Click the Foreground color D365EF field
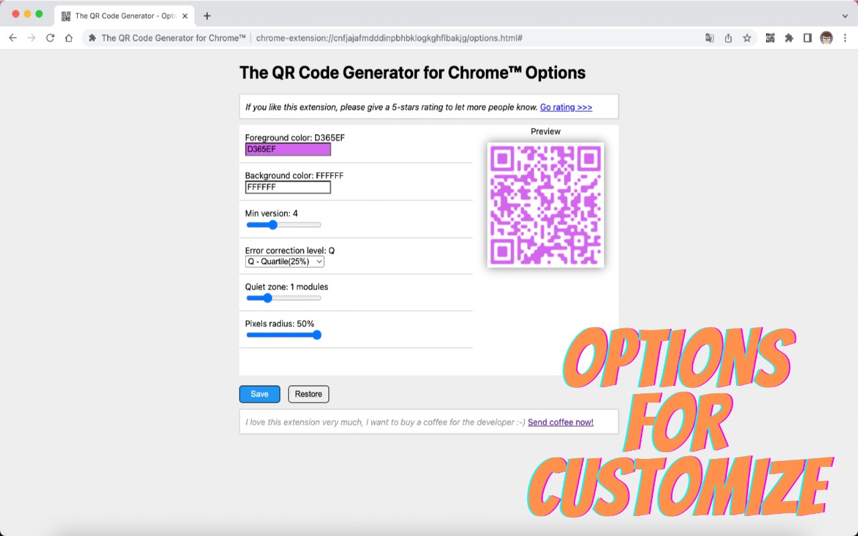 point(288,149)
